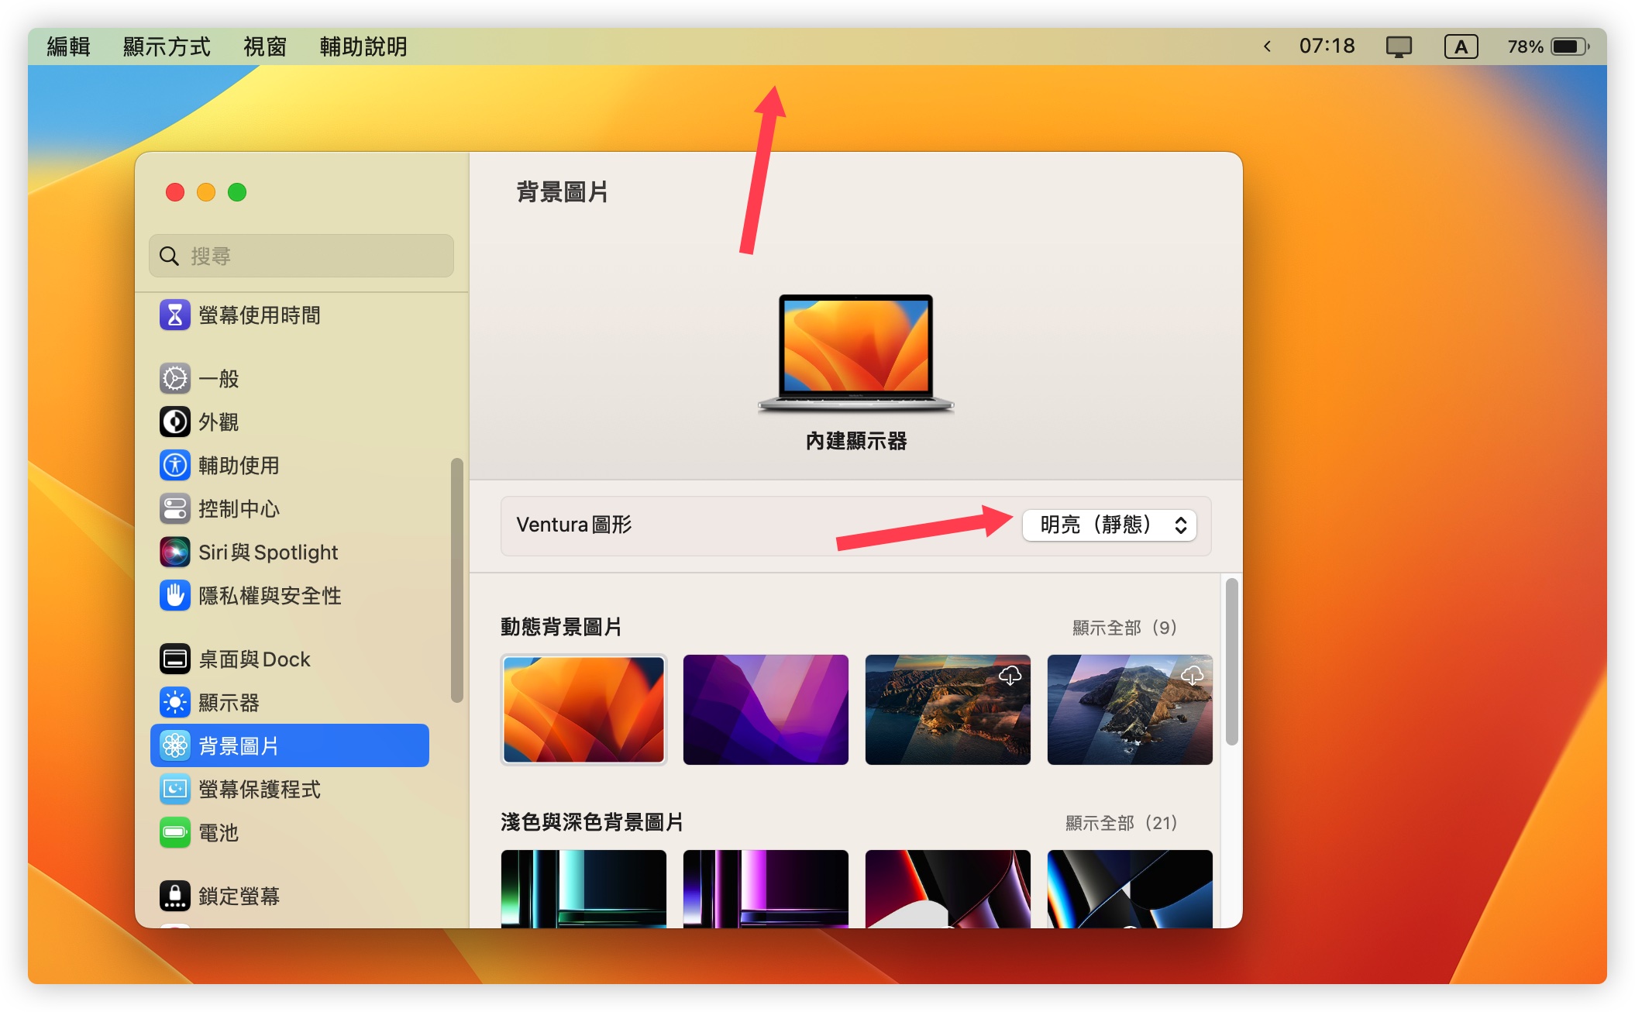
Task: Open 輔助說明 menu
Action: coord(363,46)
